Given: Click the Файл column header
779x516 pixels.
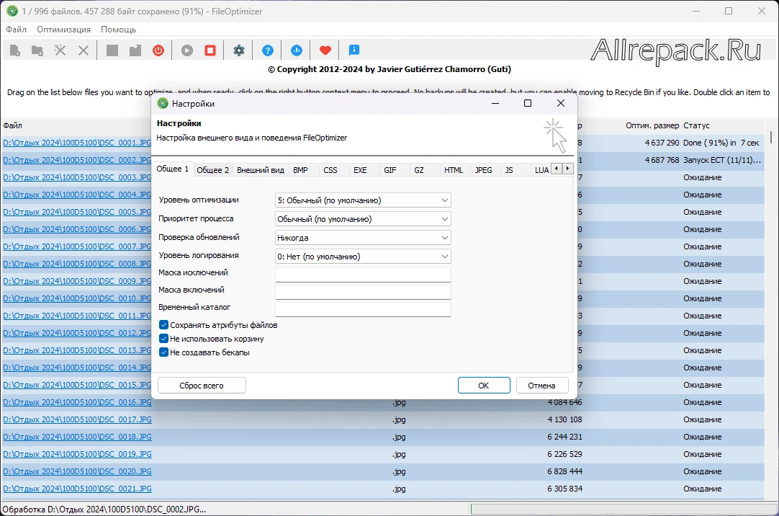Looking at the screenshot, I should click(12, 126).
